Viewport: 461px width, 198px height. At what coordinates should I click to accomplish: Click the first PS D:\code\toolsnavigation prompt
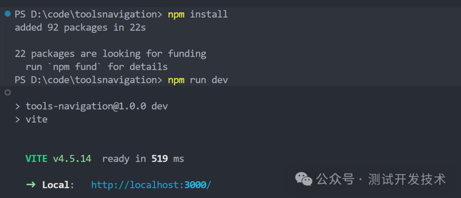point(88,15)
